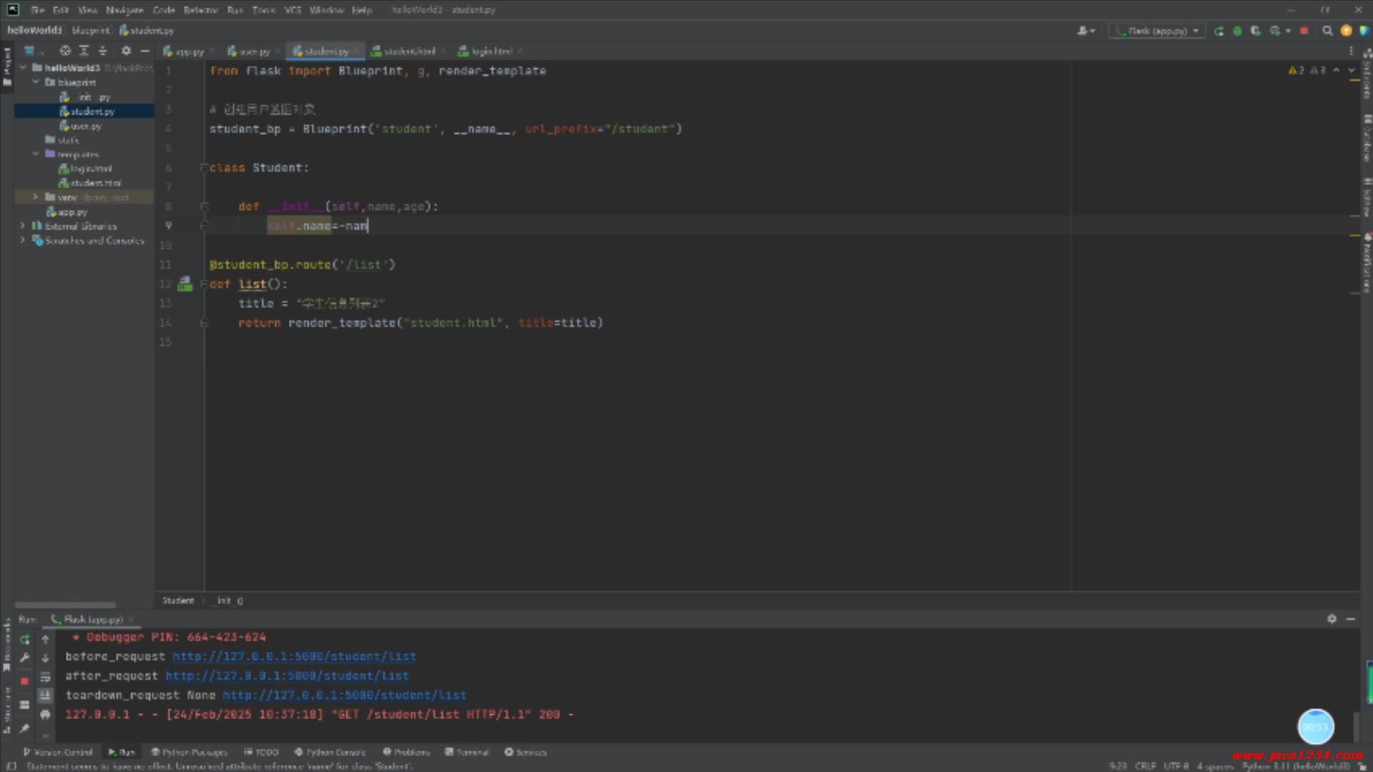This screenshot has width=1373, height=772.
Task: Expand all in Project panel
Action: click(84, 51)
